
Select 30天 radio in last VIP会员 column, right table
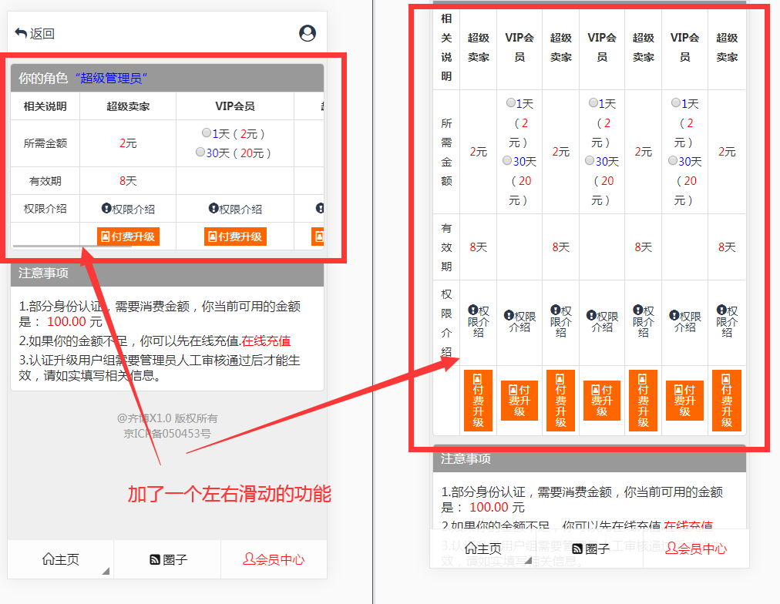click(674, 160)
